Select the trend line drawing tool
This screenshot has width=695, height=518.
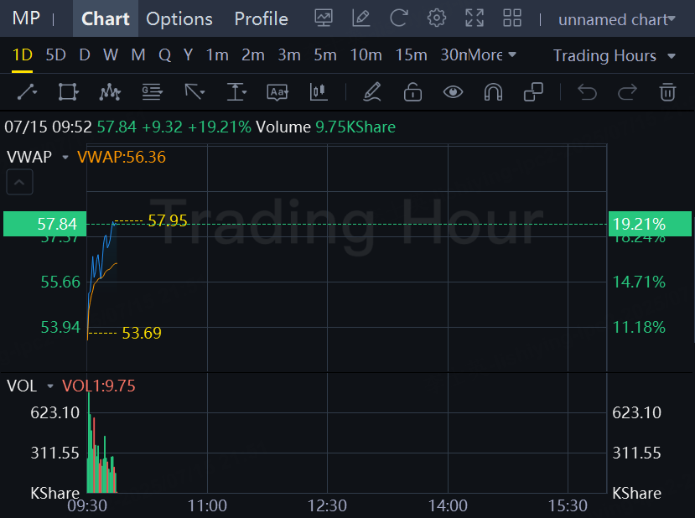(x=27, y=92)
